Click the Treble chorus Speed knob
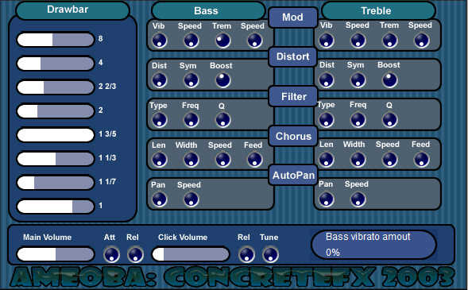Image resolution: width=468 pixels, height=290 pixels. click(390, 160)
